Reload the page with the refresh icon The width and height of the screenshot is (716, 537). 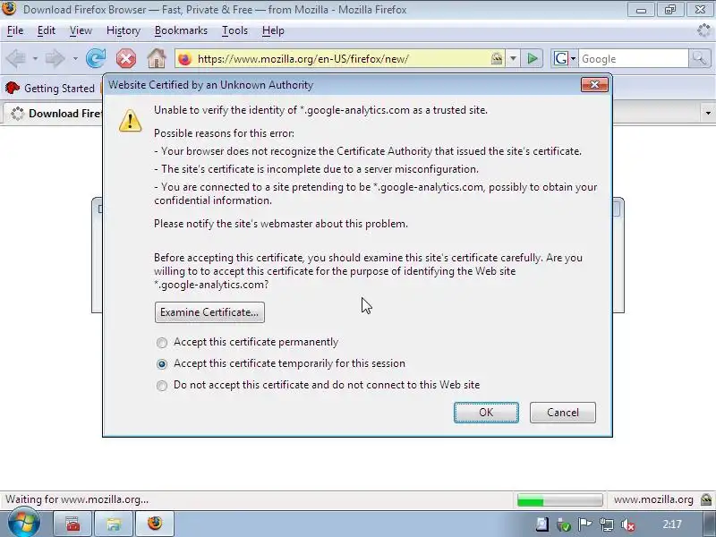pos(96,58)
